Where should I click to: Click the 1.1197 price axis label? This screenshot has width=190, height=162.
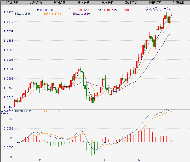pos(8,60)
